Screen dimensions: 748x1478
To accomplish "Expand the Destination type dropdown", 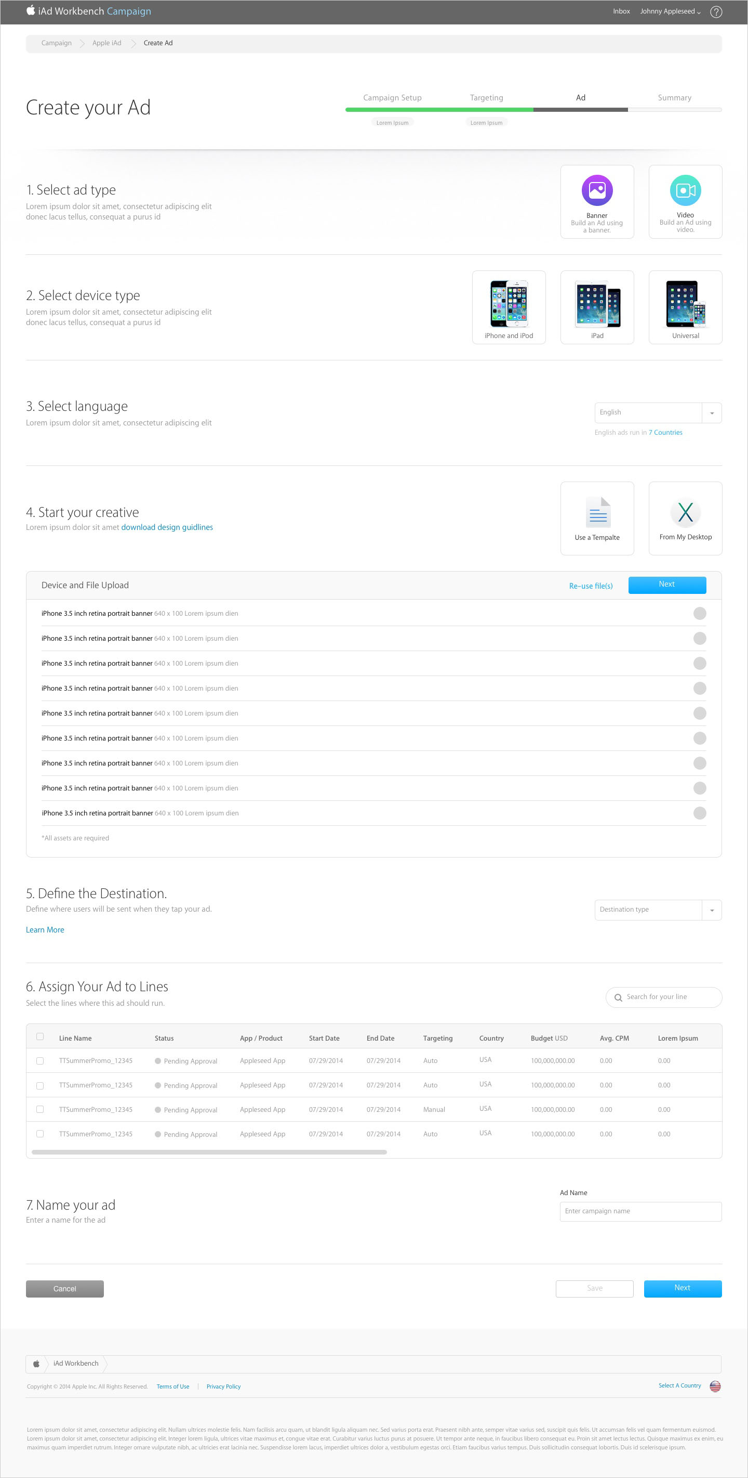I will tap(711, 910).
